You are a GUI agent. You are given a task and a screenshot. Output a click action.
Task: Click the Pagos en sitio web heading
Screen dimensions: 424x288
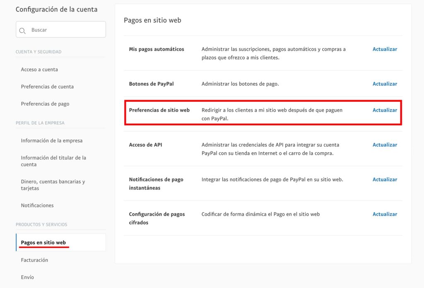pyautogui.click(x=152, y=20)
